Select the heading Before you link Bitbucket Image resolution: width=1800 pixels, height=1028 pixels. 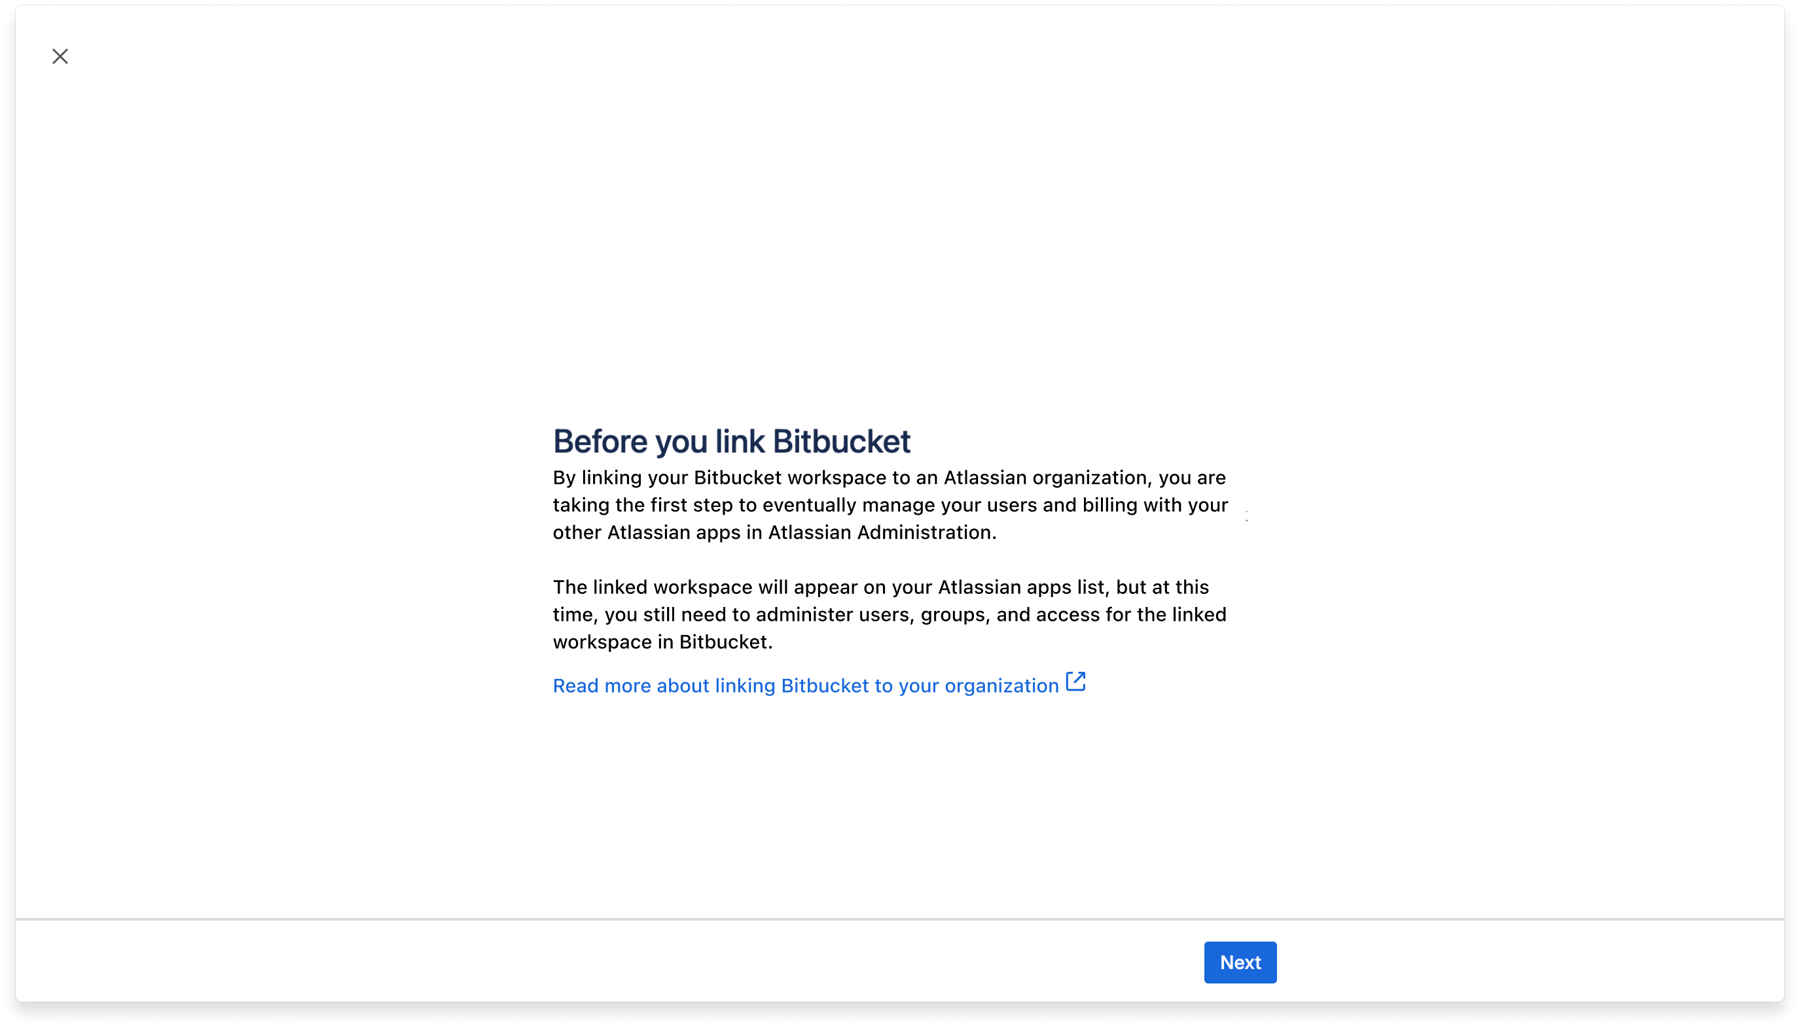click(x=731, y=440)
